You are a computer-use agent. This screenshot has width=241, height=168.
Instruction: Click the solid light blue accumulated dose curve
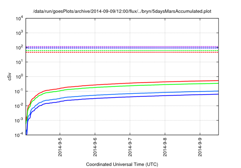130,94
